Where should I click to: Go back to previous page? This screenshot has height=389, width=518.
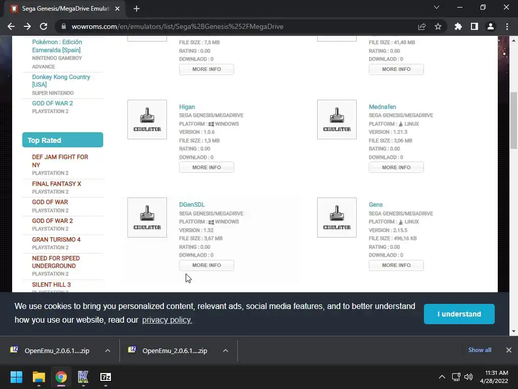point(11,26)
